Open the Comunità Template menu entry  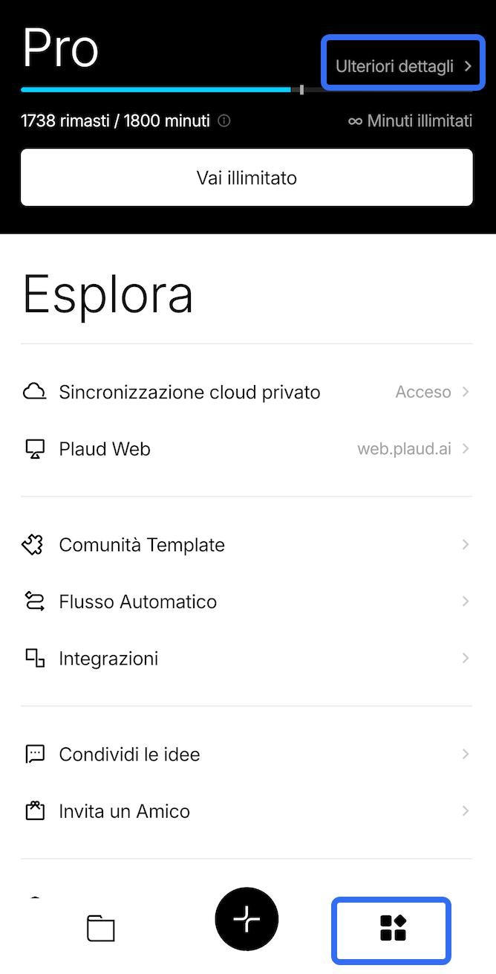(x=142, y=545)
